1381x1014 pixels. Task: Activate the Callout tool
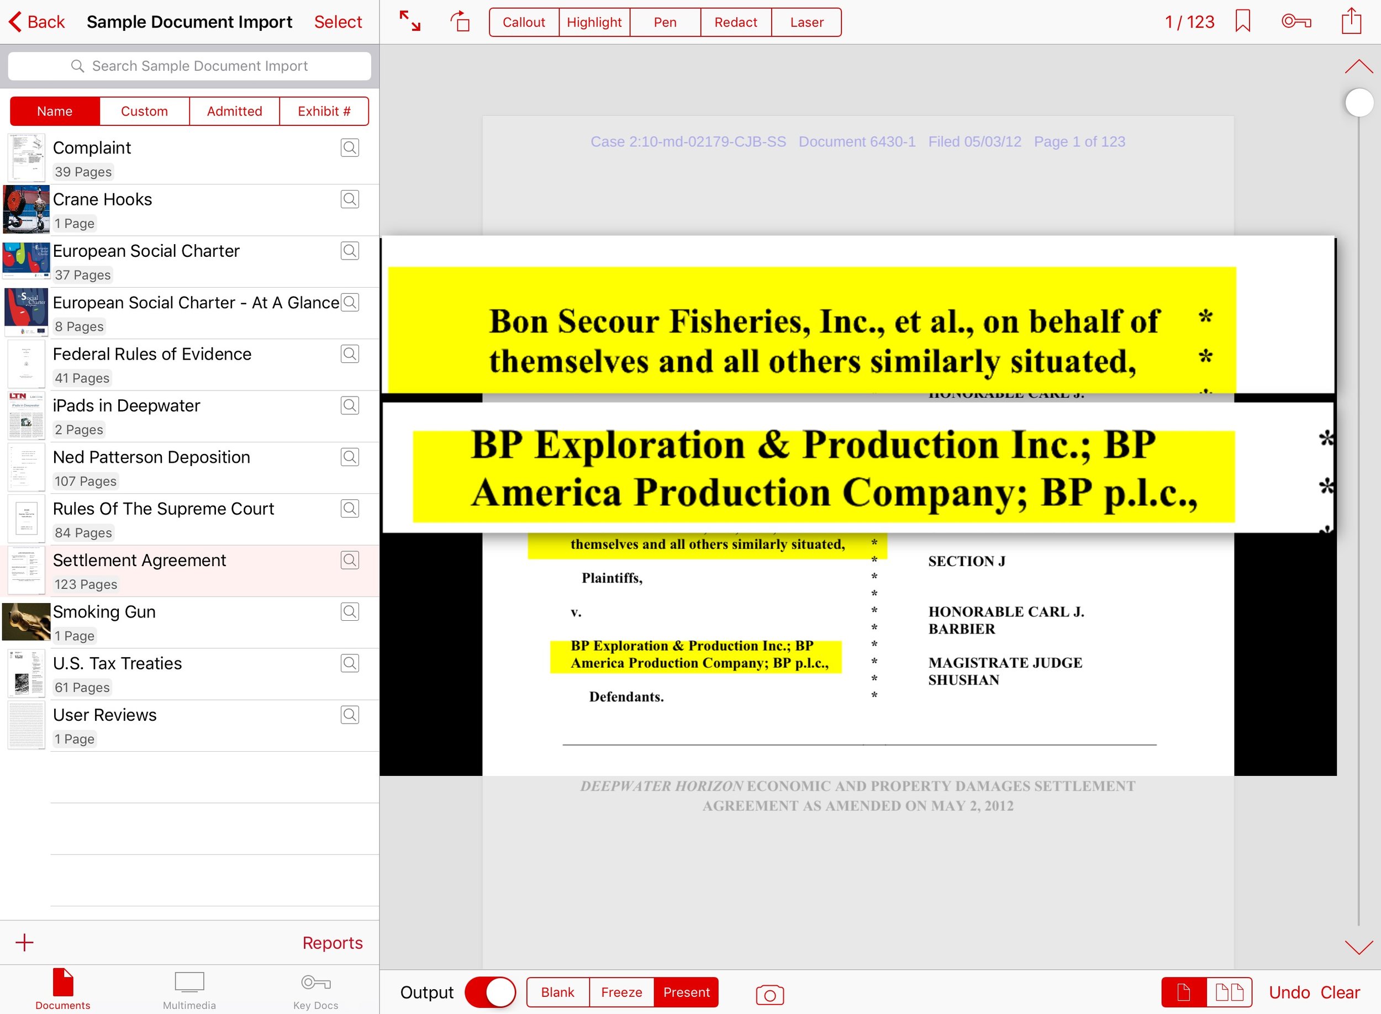524,22
